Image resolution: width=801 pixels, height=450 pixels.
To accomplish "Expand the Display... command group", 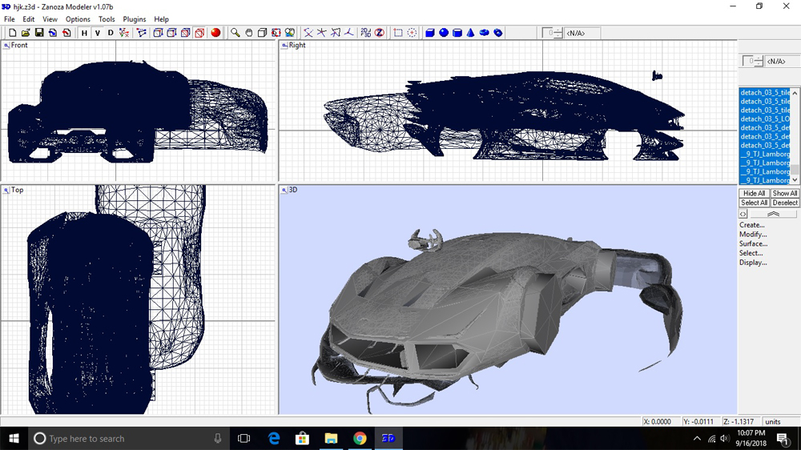I will [753, 263].
